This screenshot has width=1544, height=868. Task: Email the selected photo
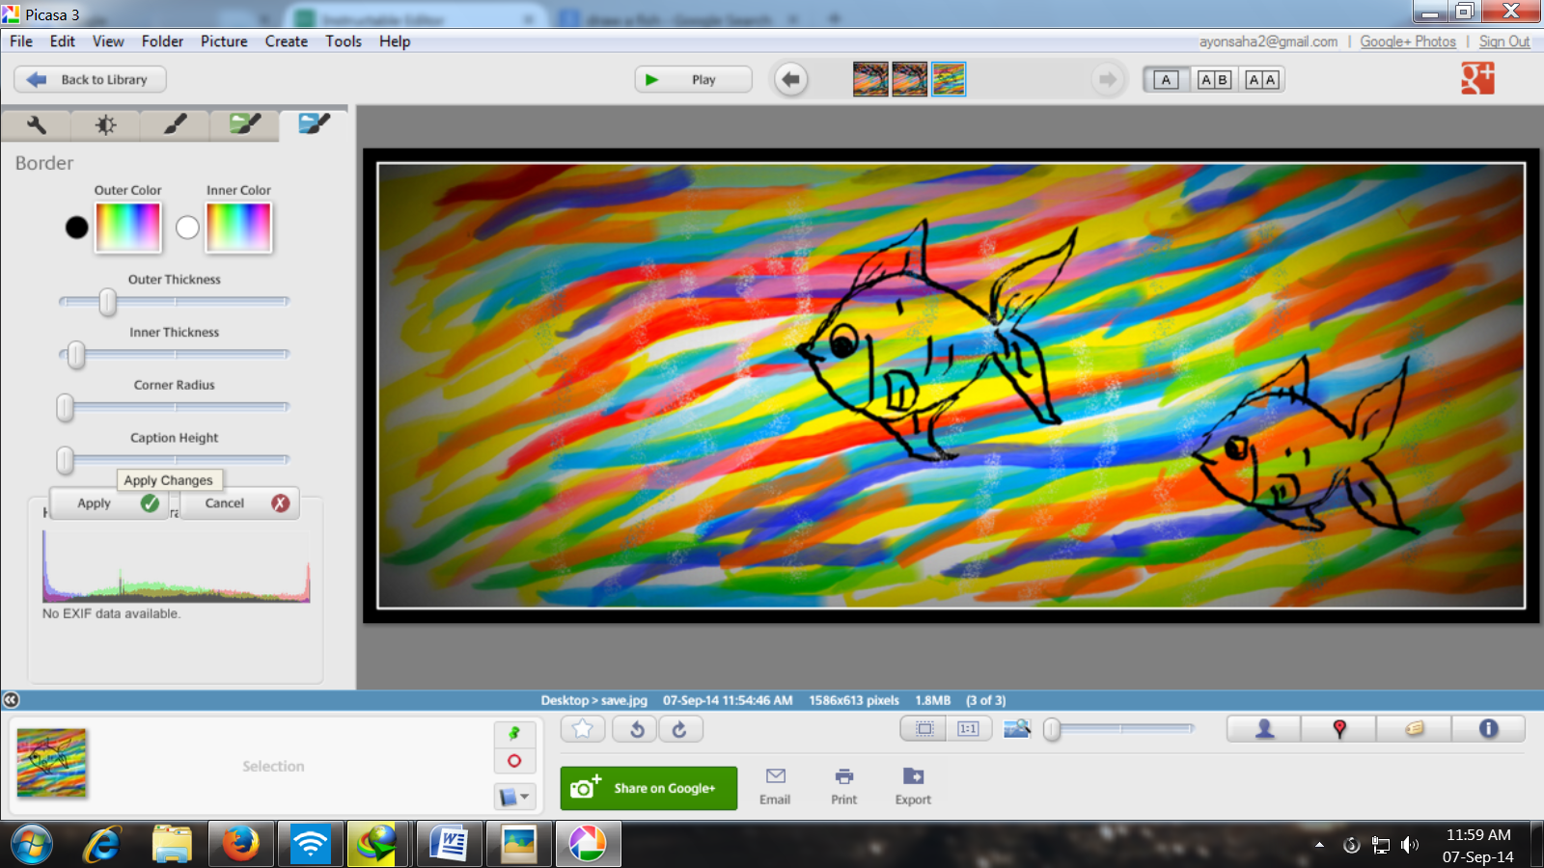pos(775,786)
